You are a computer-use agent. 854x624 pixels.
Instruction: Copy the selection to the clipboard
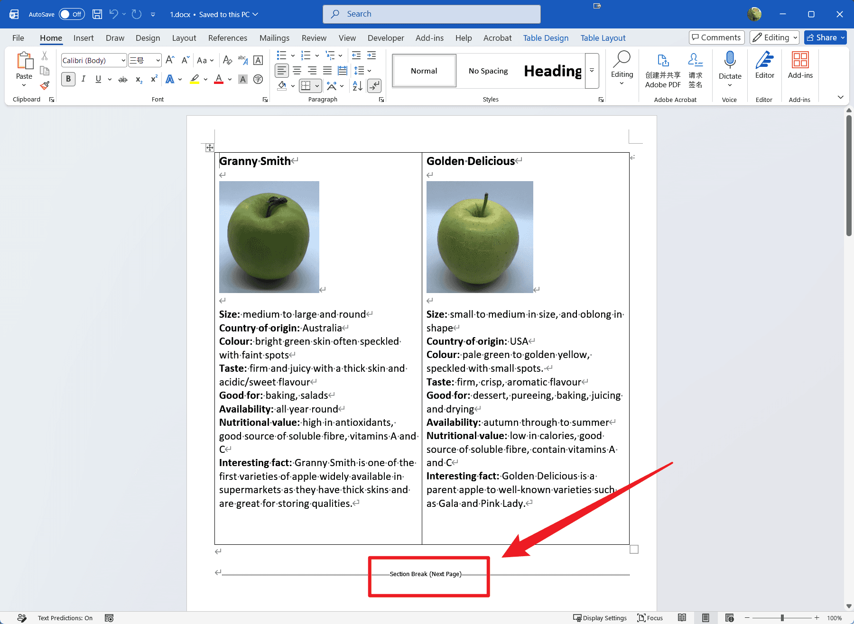coord(45,71)
